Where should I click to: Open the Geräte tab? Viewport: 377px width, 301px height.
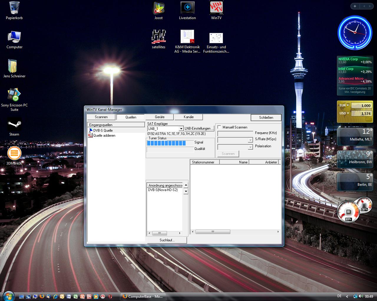(x=160, y=117)
